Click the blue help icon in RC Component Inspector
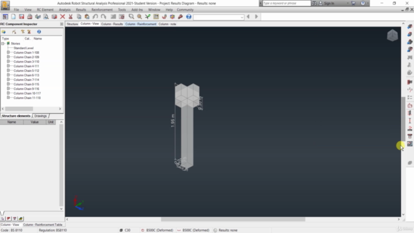Viewport: 414px width, 233px height. point(39,32)
